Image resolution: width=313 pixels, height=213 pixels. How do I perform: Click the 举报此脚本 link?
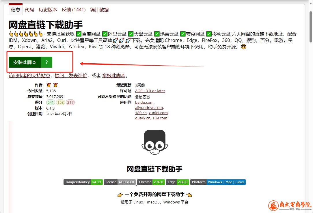point(114,75)
